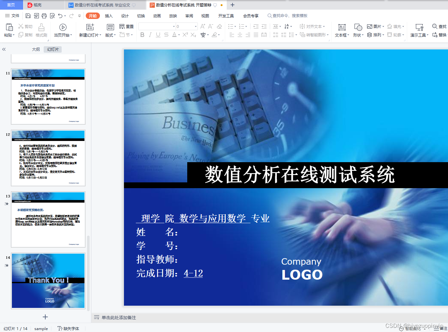Switch to Outline (大纲) panel tab
This screenshot has height=332, width=448.
click(x=36, y=49)
